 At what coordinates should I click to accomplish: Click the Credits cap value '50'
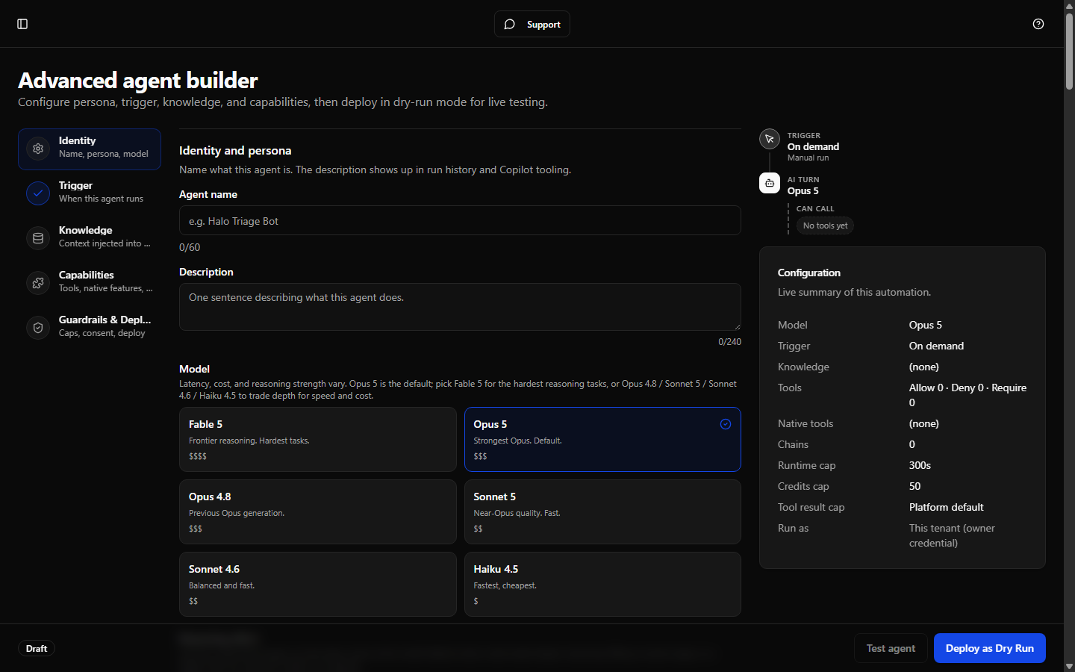point(914,486)
